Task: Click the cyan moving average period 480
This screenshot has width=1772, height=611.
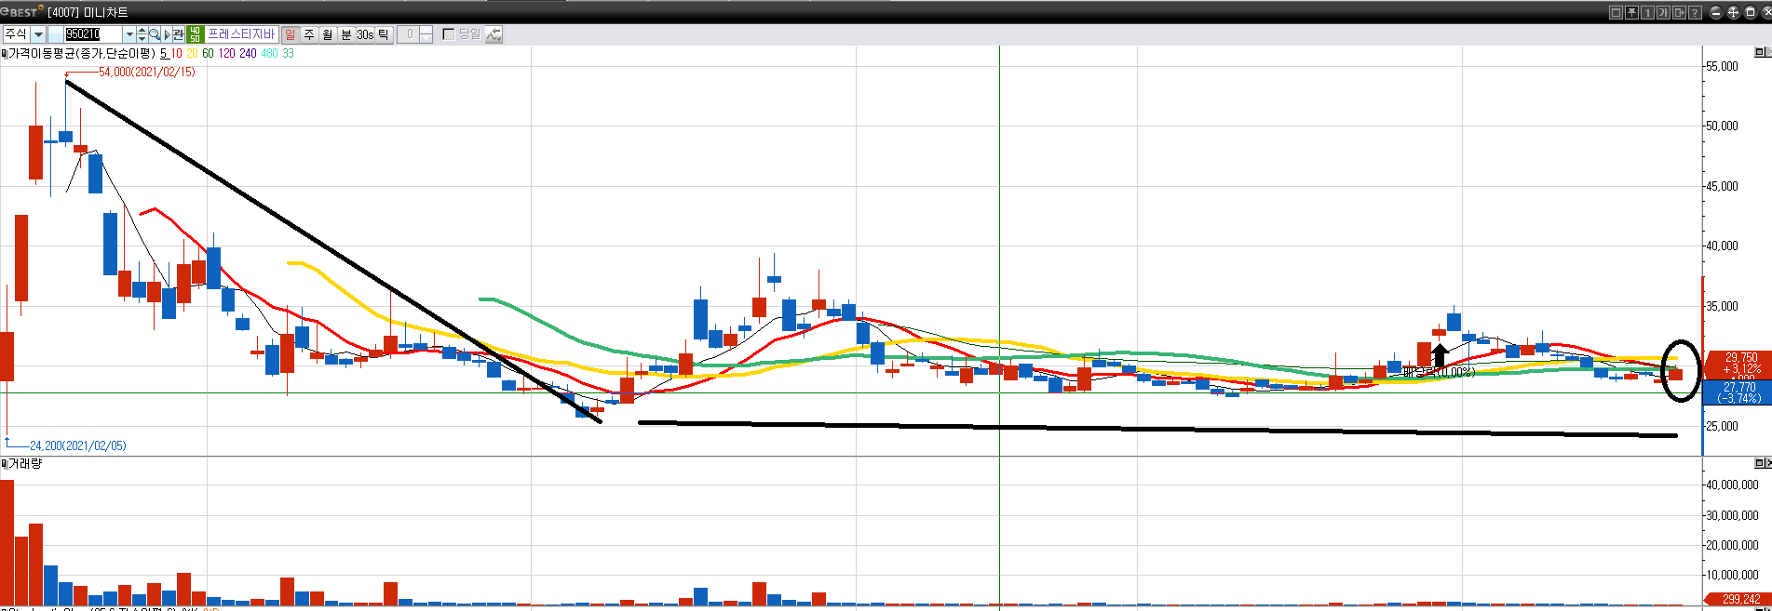Action: tap(269, 54)
